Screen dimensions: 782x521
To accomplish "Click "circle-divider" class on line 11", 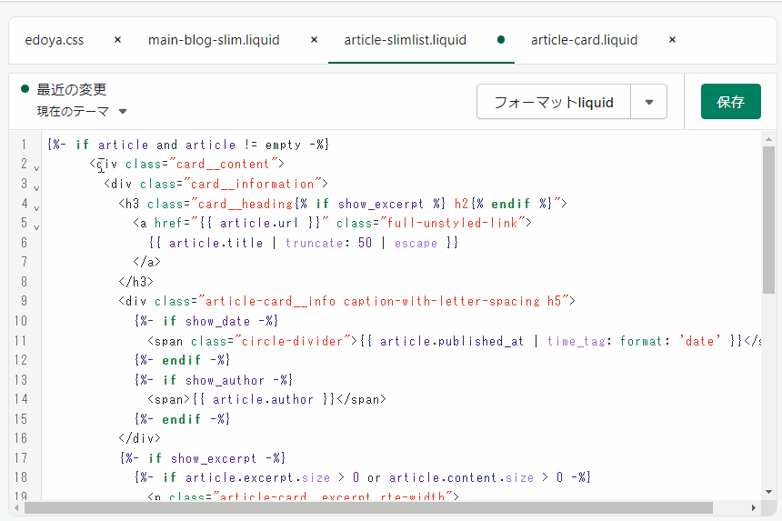I will 292,341.
